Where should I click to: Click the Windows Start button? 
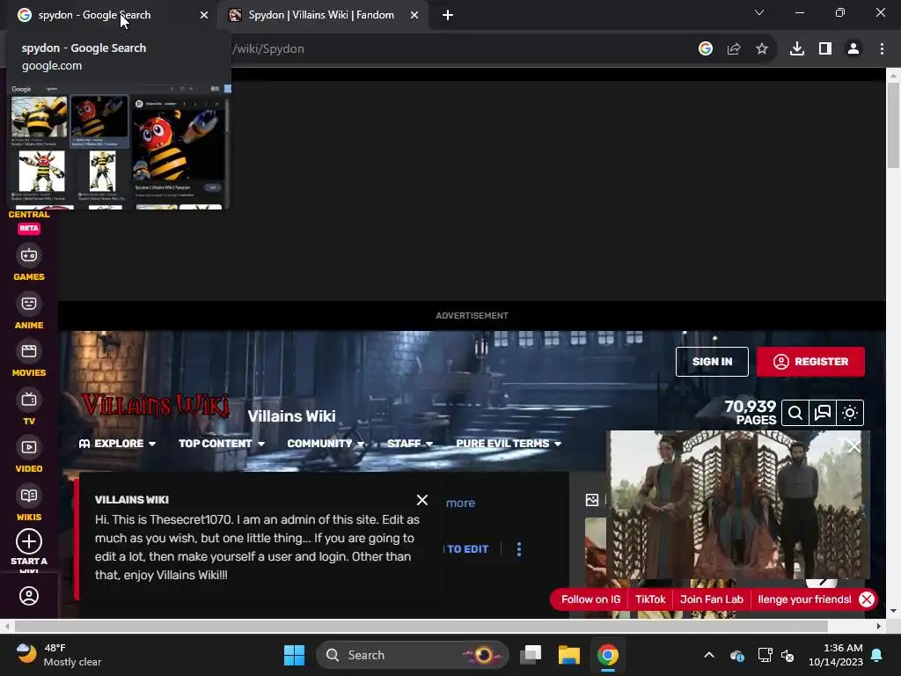(294, 655)
